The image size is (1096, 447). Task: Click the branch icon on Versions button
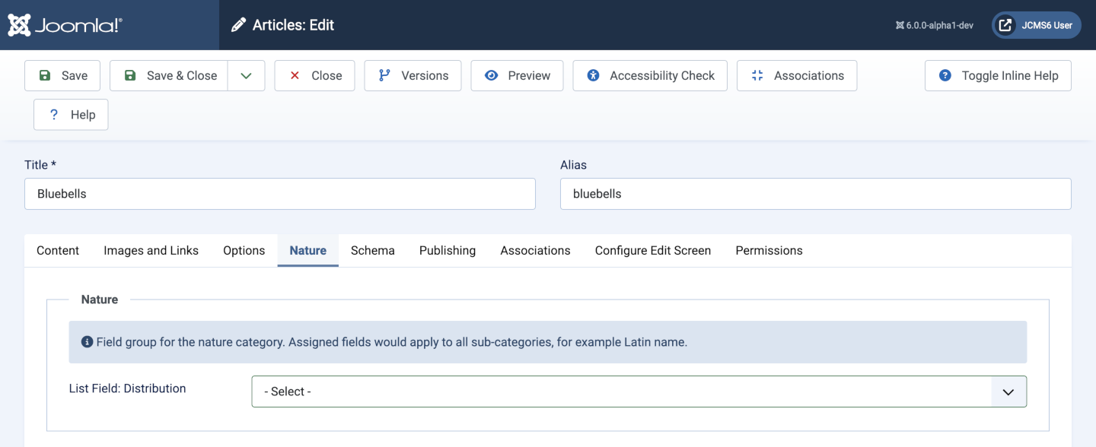point(384,75)
